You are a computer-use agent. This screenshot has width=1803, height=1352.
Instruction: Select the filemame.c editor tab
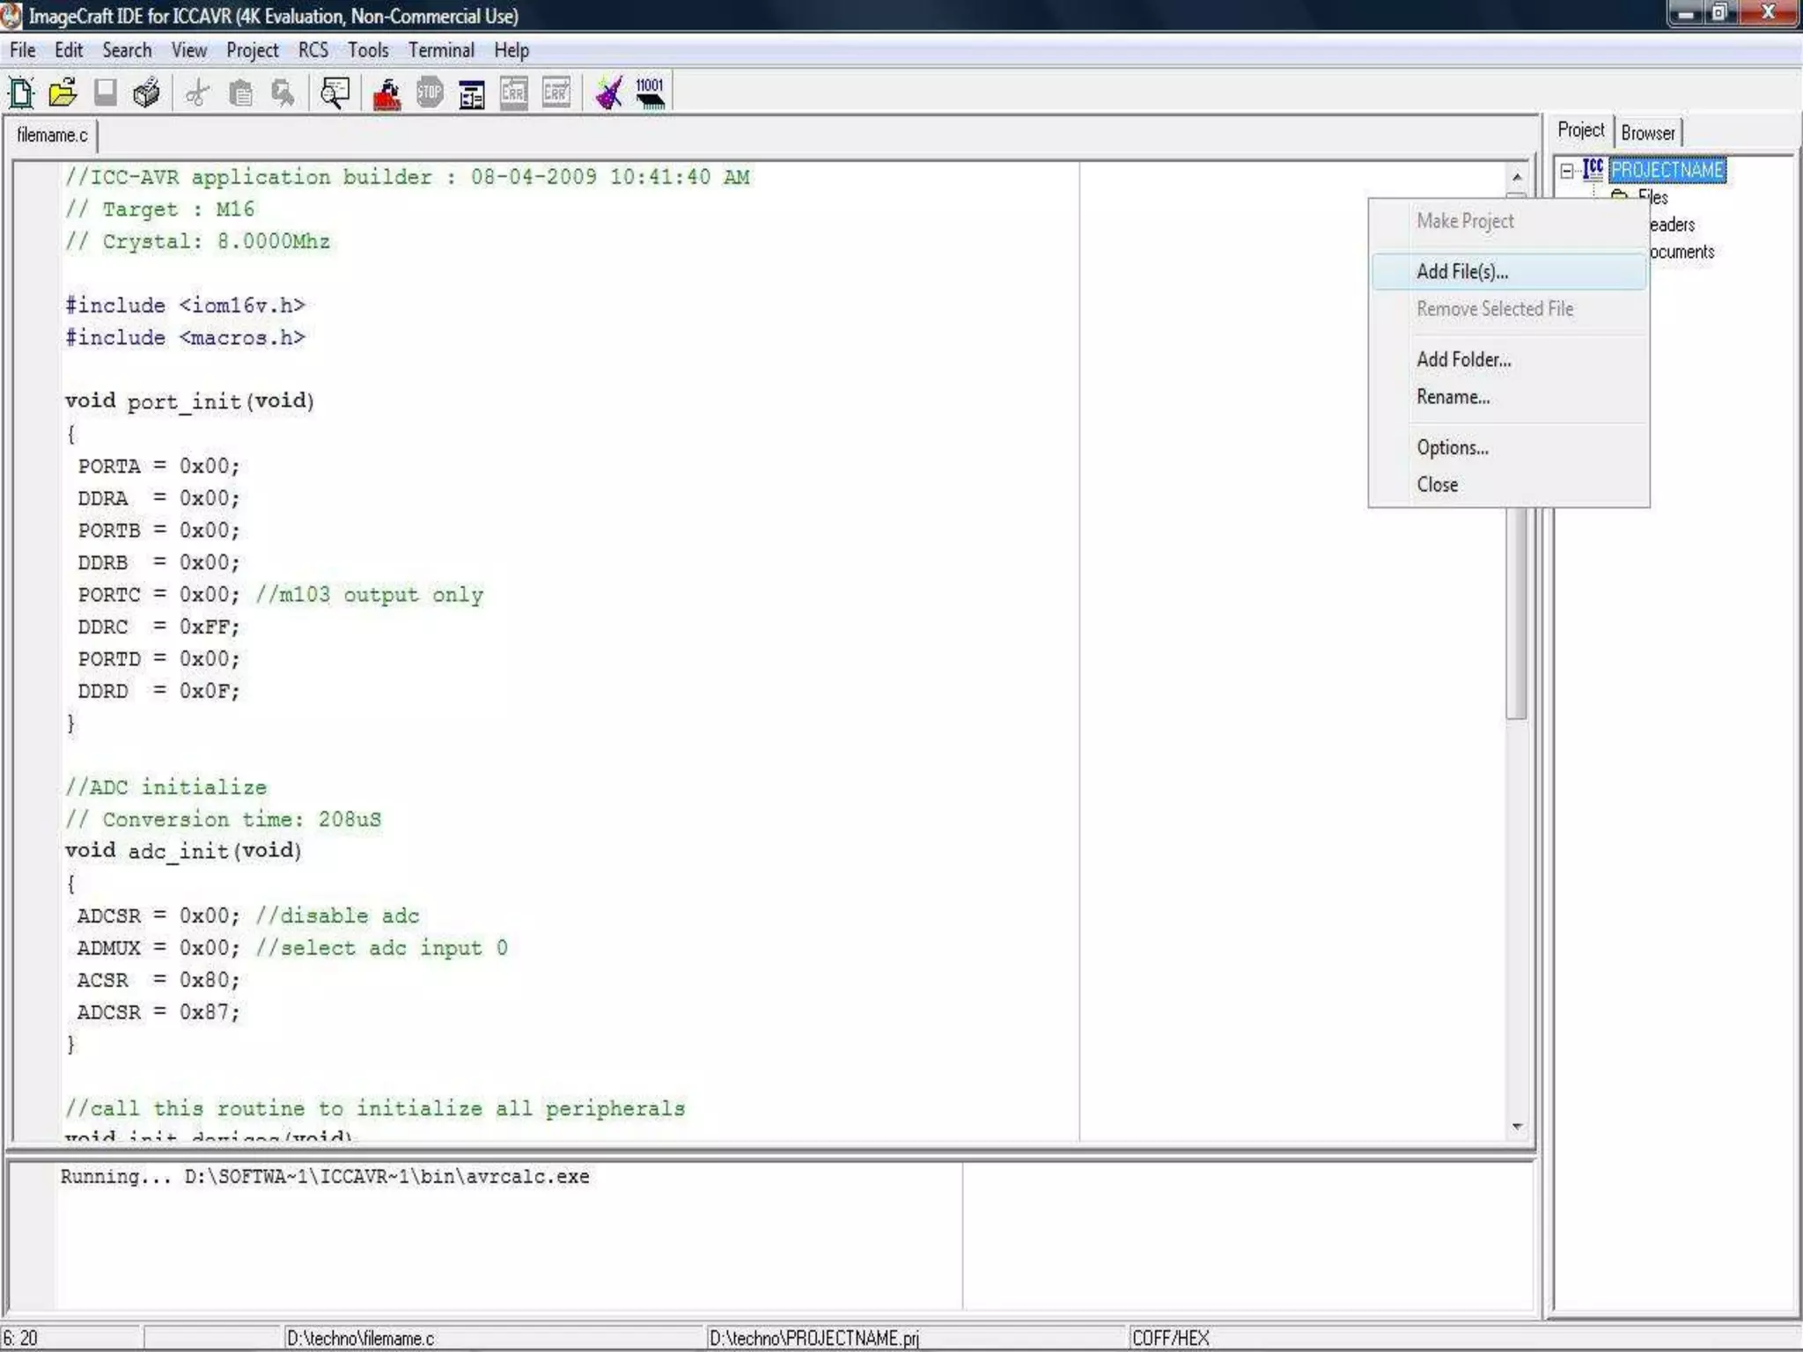coord(52,135)
